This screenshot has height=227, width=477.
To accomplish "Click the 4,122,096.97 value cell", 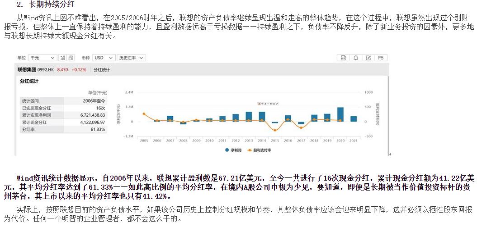I will point(85,123).
